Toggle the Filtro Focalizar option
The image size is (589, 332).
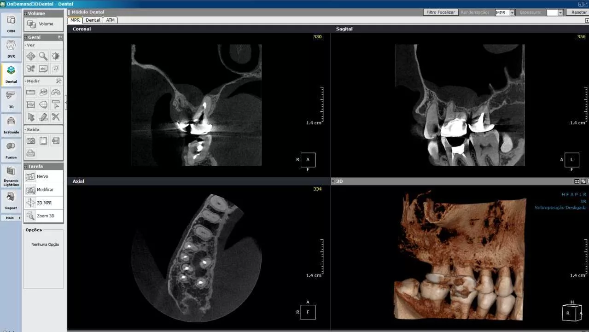click(440, 12)
